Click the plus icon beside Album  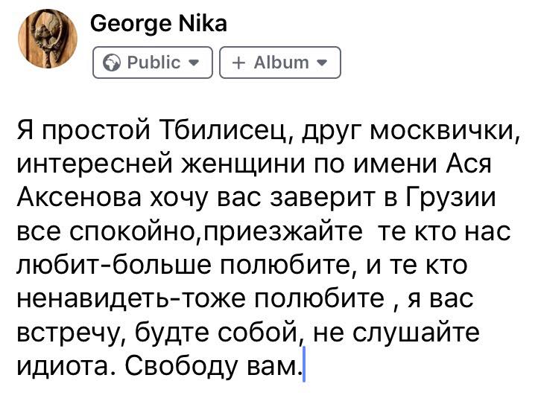[238, 63]
